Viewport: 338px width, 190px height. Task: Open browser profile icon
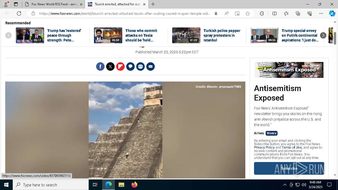[6, 4]
